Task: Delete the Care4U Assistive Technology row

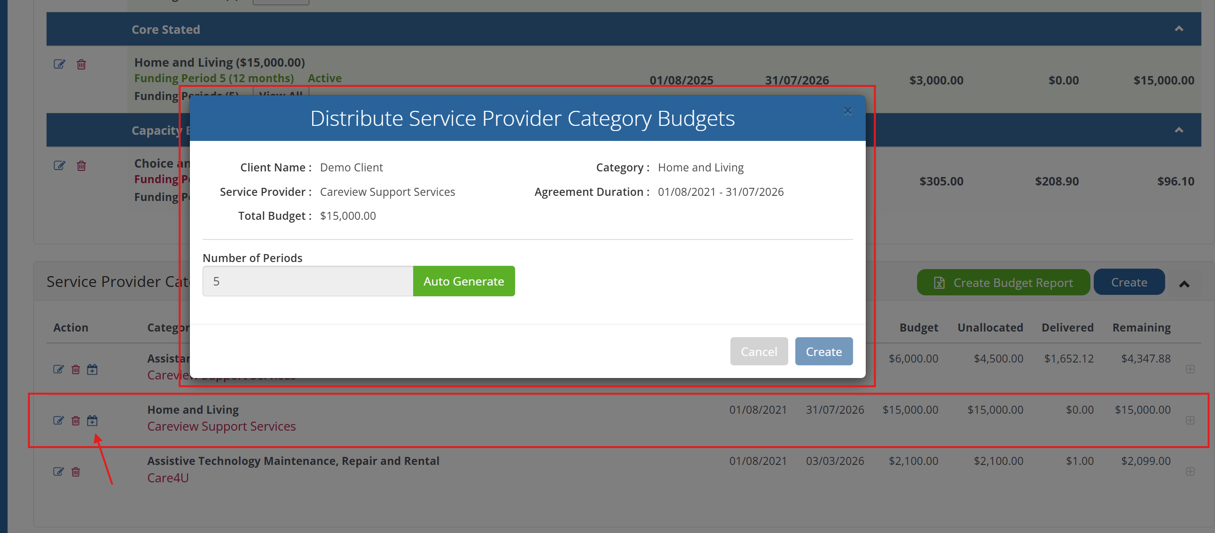Action: (76, 471)
